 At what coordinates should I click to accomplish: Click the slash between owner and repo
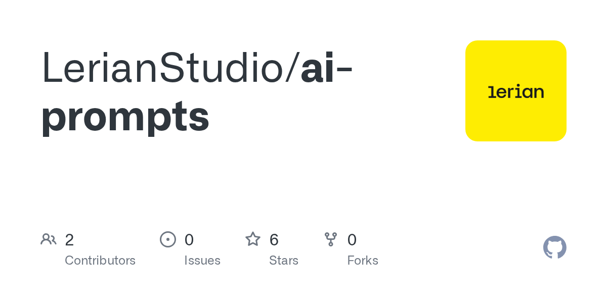tap(292, 67)
